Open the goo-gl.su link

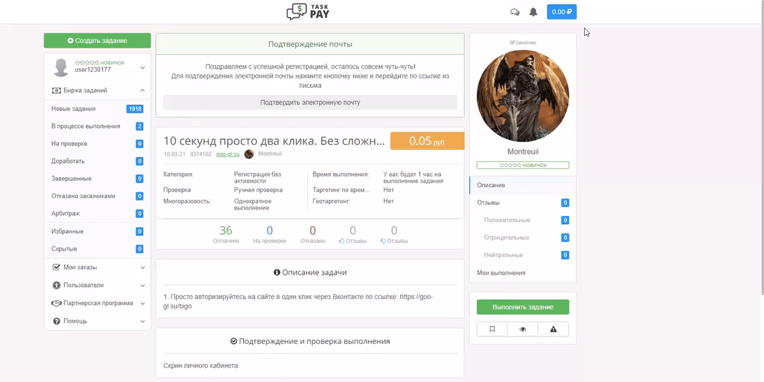point(228,154)
